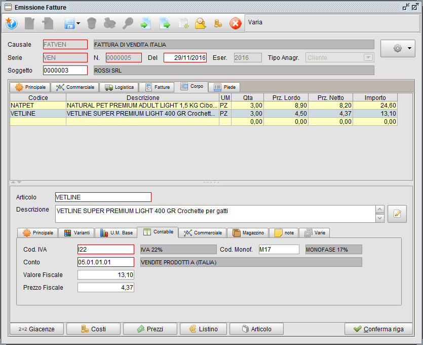Click the Importo column header

[375, 97]
